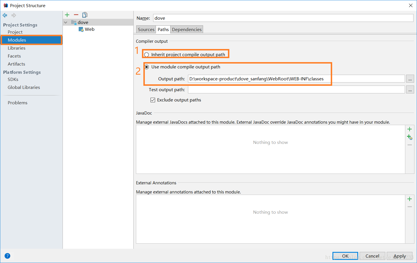Open the Dependencies tab
Viewport: 417px width, 263px height.
pos(187,29)
